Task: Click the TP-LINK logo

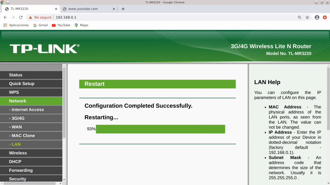Action: tap(44, 49)
